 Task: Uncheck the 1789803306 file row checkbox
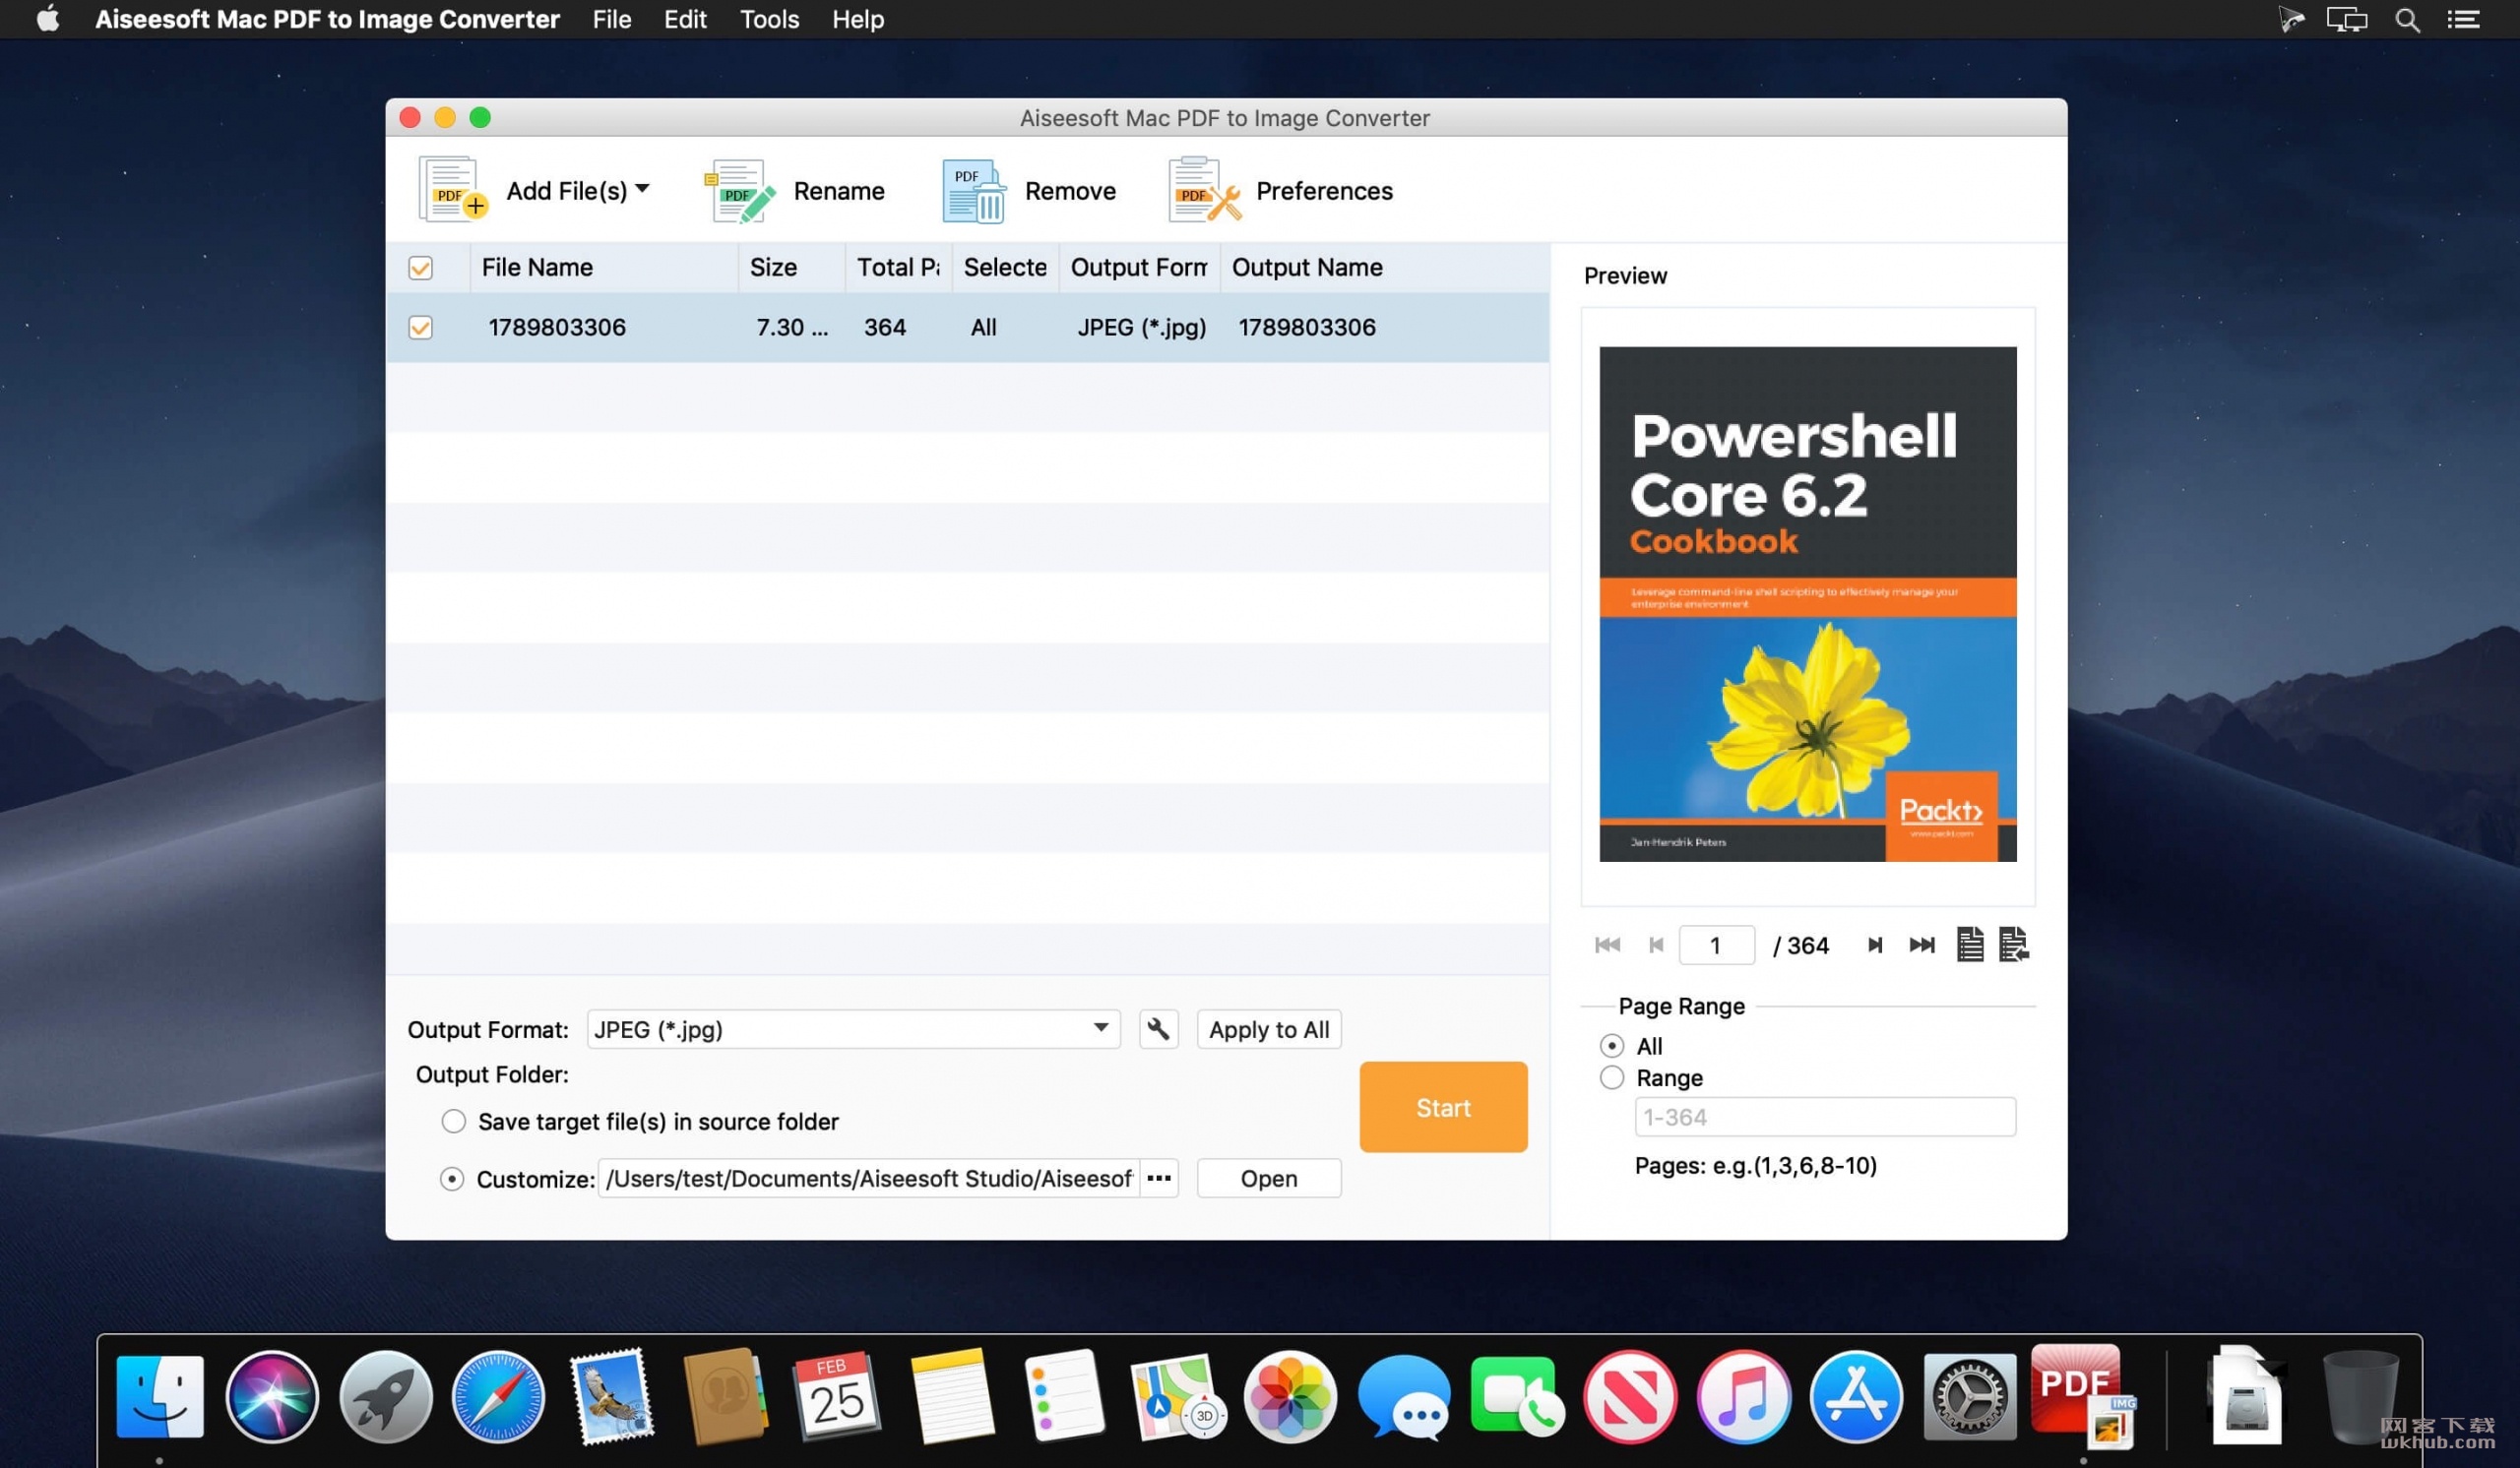[421, 328]
